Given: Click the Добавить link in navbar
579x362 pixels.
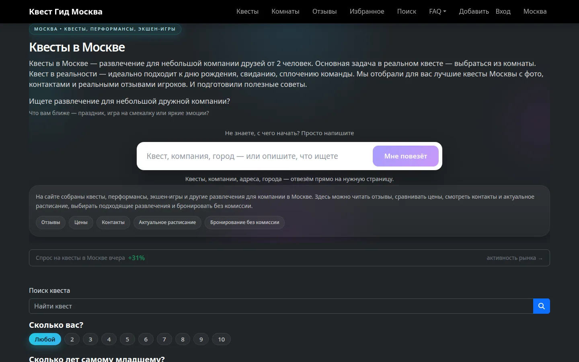Looking at the screenshot, I should coord(474,11).
